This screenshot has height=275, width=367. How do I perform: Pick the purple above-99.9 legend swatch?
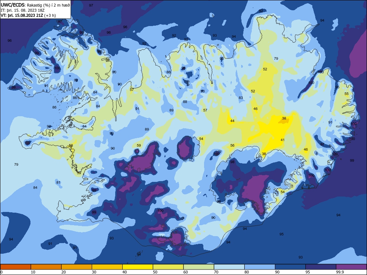[351, 267]
